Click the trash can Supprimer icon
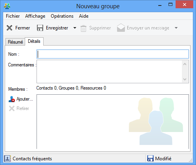 pyautogui.click(x=83, y=28)
